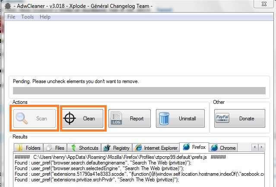The image size is (276, 187).
Task: Show more tabs with right arrow
Action: coord(262,147)
